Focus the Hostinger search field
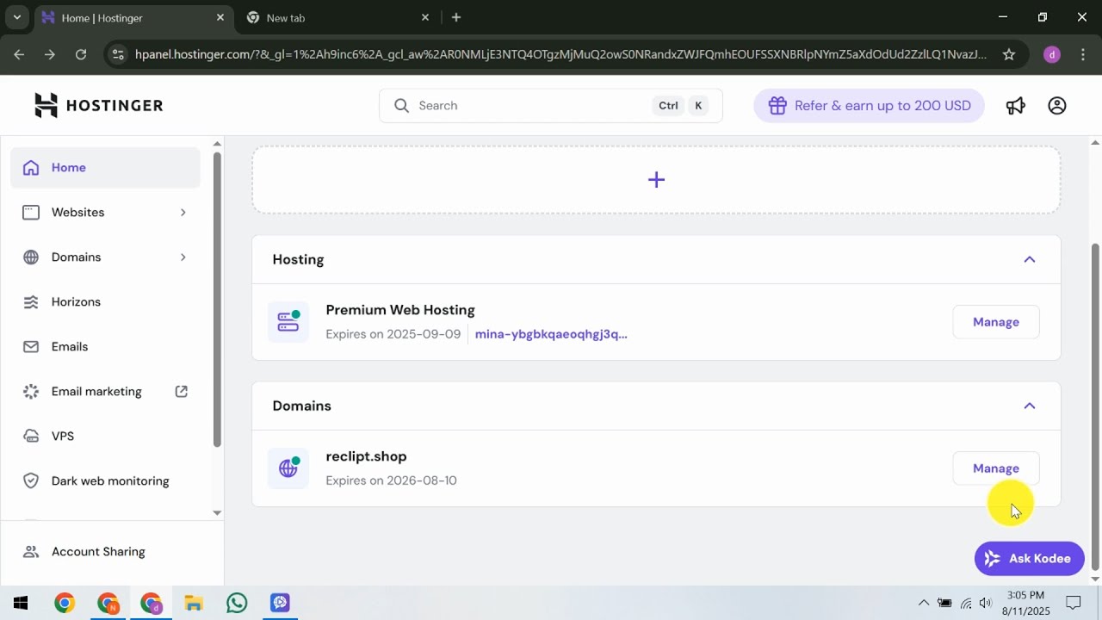The image size is (1102, 620). [x=551, y=105]
